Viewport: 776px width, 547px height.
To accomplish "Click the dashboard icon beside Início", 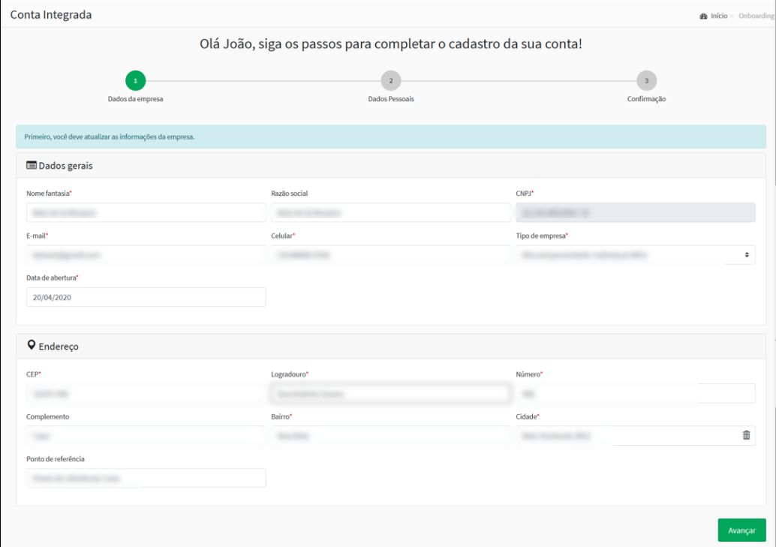I will [703, 16].
